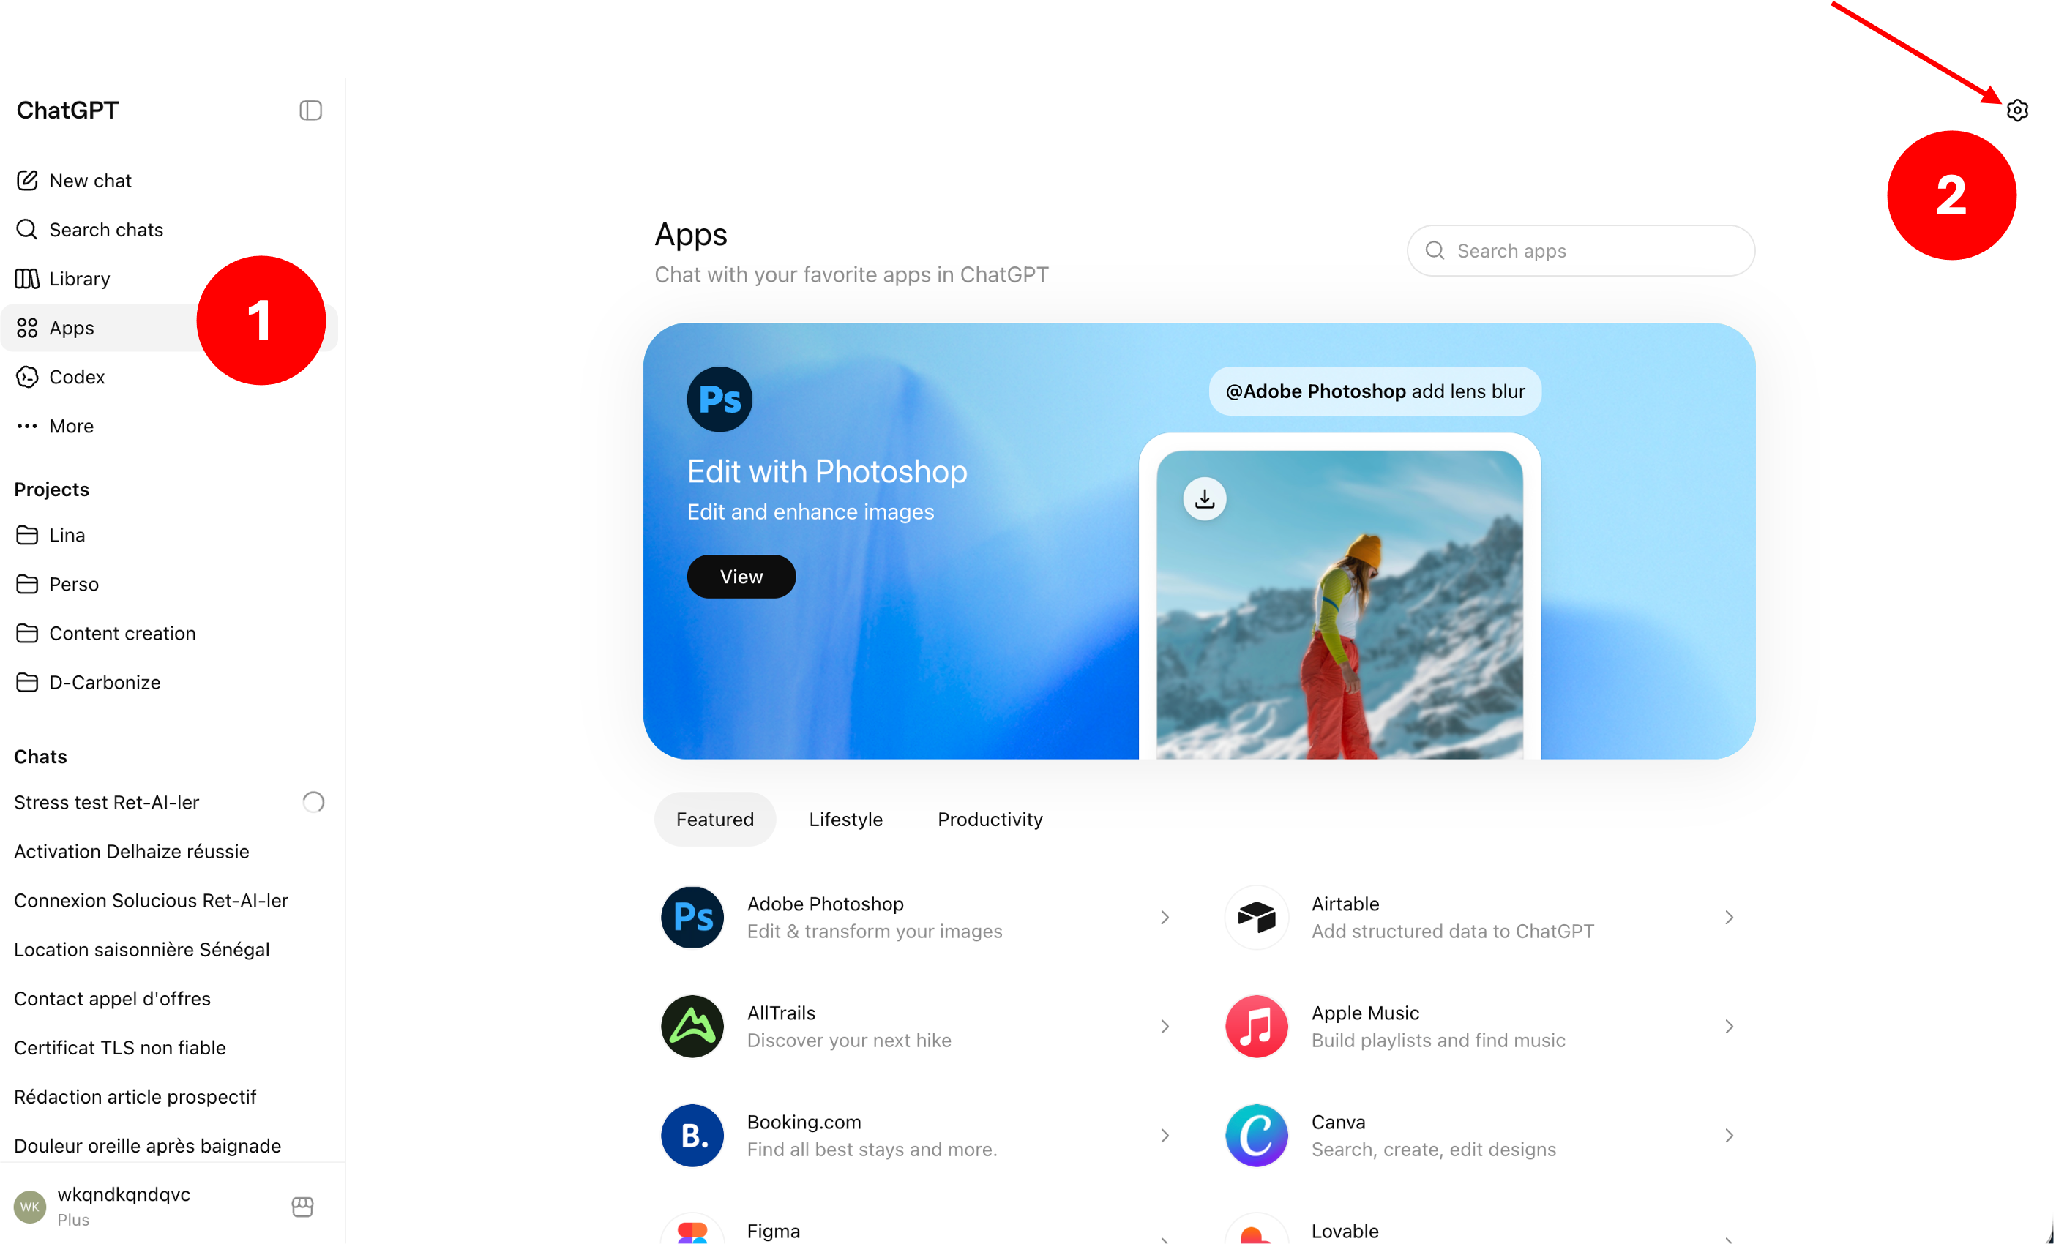Viewport: 2056px width, 1244px height.
Task: Open Library from the sidebar
Action: [169, 279]
